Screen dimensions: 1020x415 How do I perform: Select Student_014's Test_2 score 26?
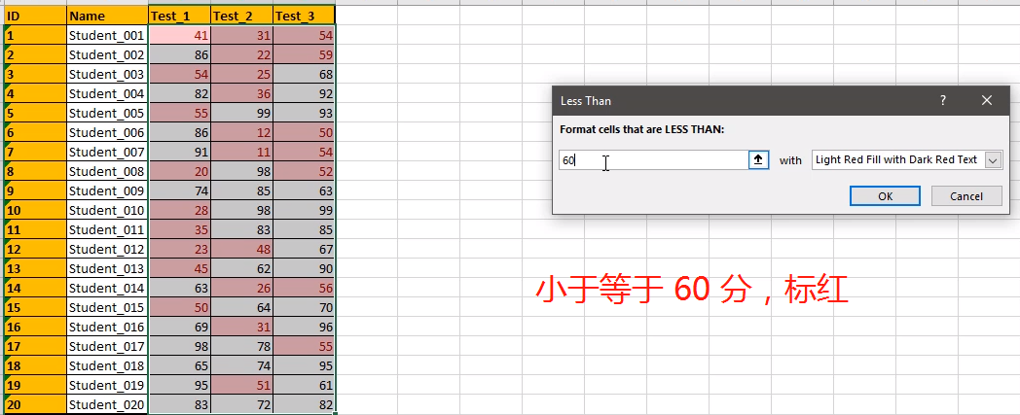click(242, 288)
